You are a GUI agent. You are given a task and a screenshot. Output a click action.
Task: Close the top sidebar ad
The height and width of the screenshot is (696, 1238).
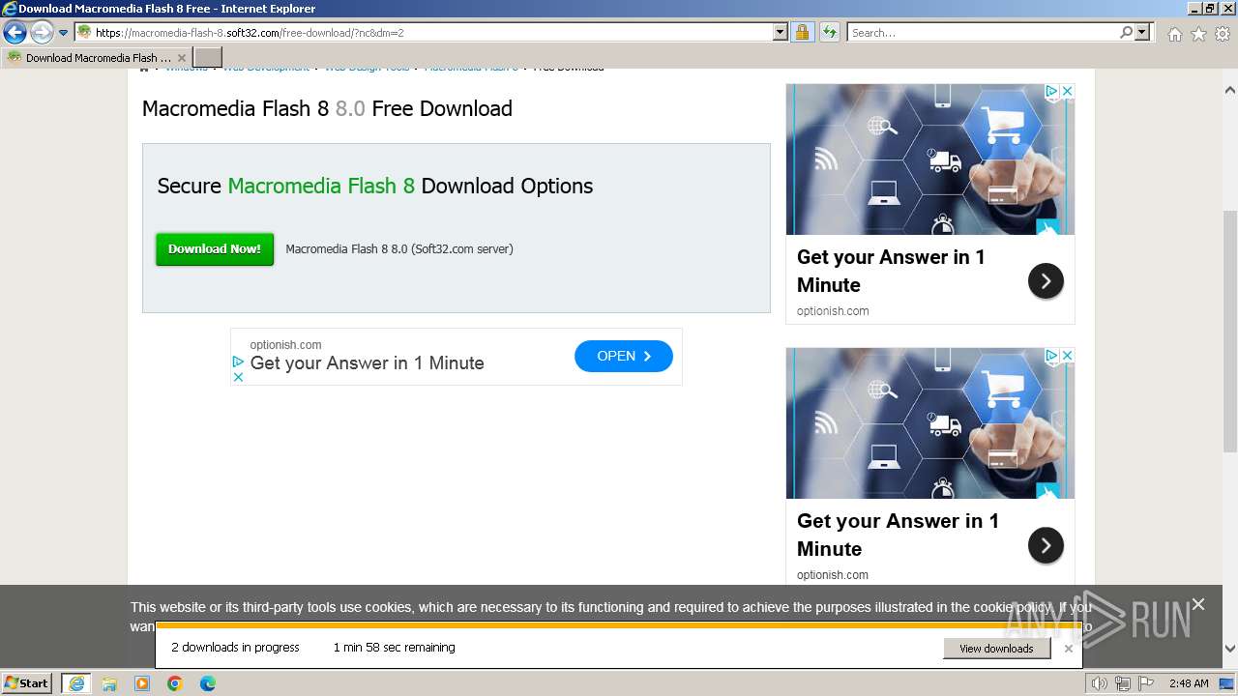point(1068,91)
